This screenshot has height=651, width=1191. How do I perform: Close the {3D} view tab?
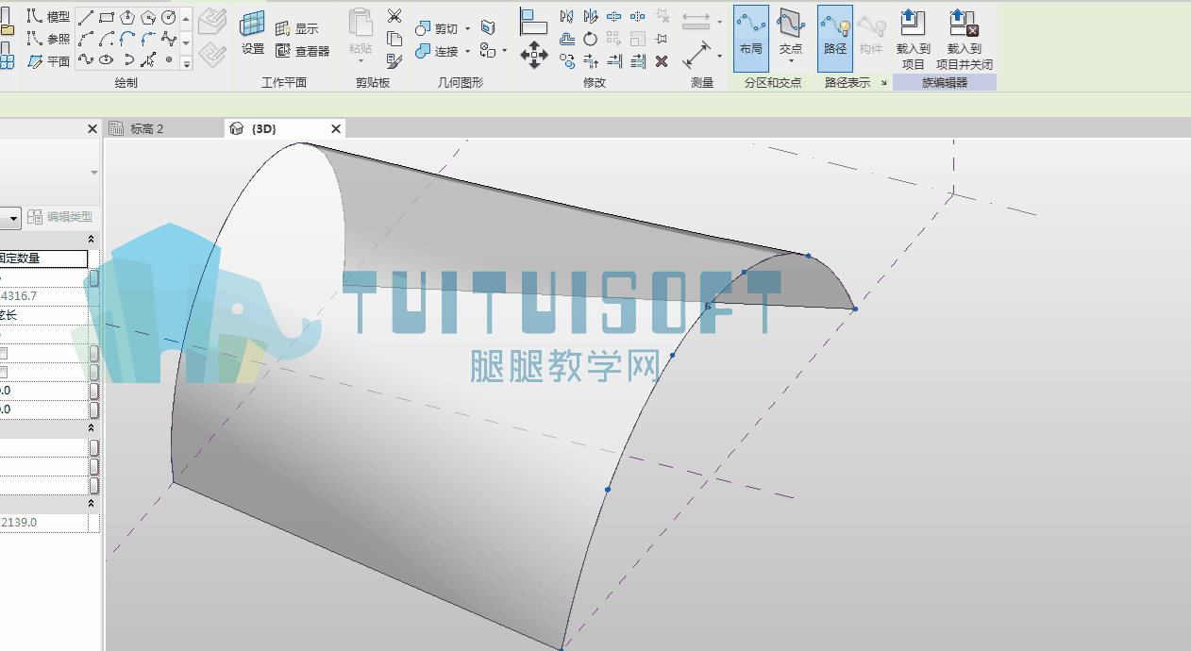coord(335,128)
